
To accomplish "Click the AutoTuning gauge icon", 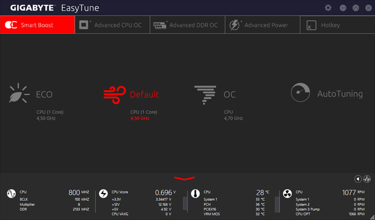I will pyautogui.click(x=301, y=92).
